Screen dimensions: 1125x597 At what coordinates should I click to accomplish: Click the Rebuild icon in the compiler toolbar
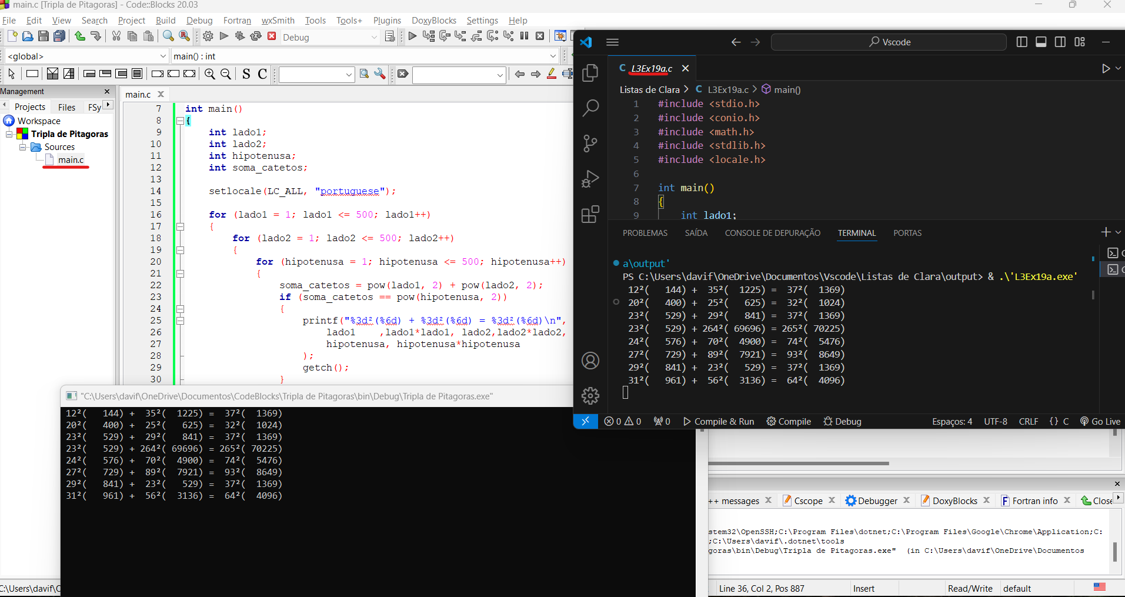click(x=256, y=36)
